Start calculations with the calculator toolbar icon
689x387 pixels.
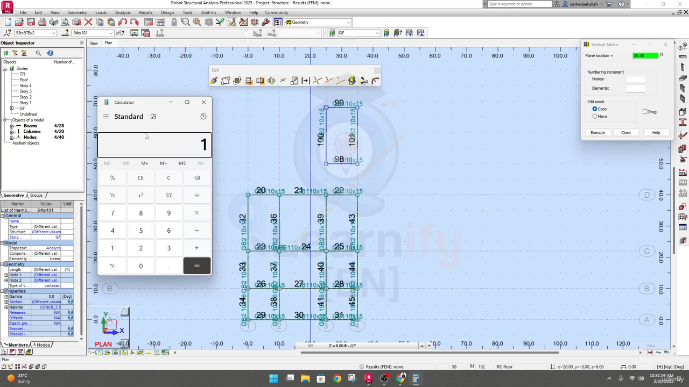(x=148, y=22)
